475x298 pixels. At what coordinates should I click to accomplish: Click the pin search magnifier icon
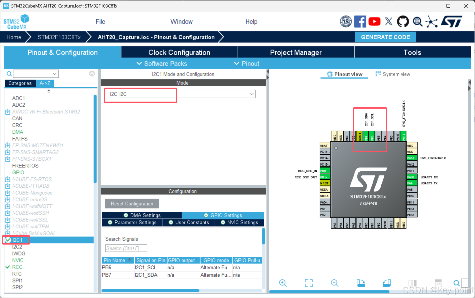pyautogui.click(x=456, y=283)
